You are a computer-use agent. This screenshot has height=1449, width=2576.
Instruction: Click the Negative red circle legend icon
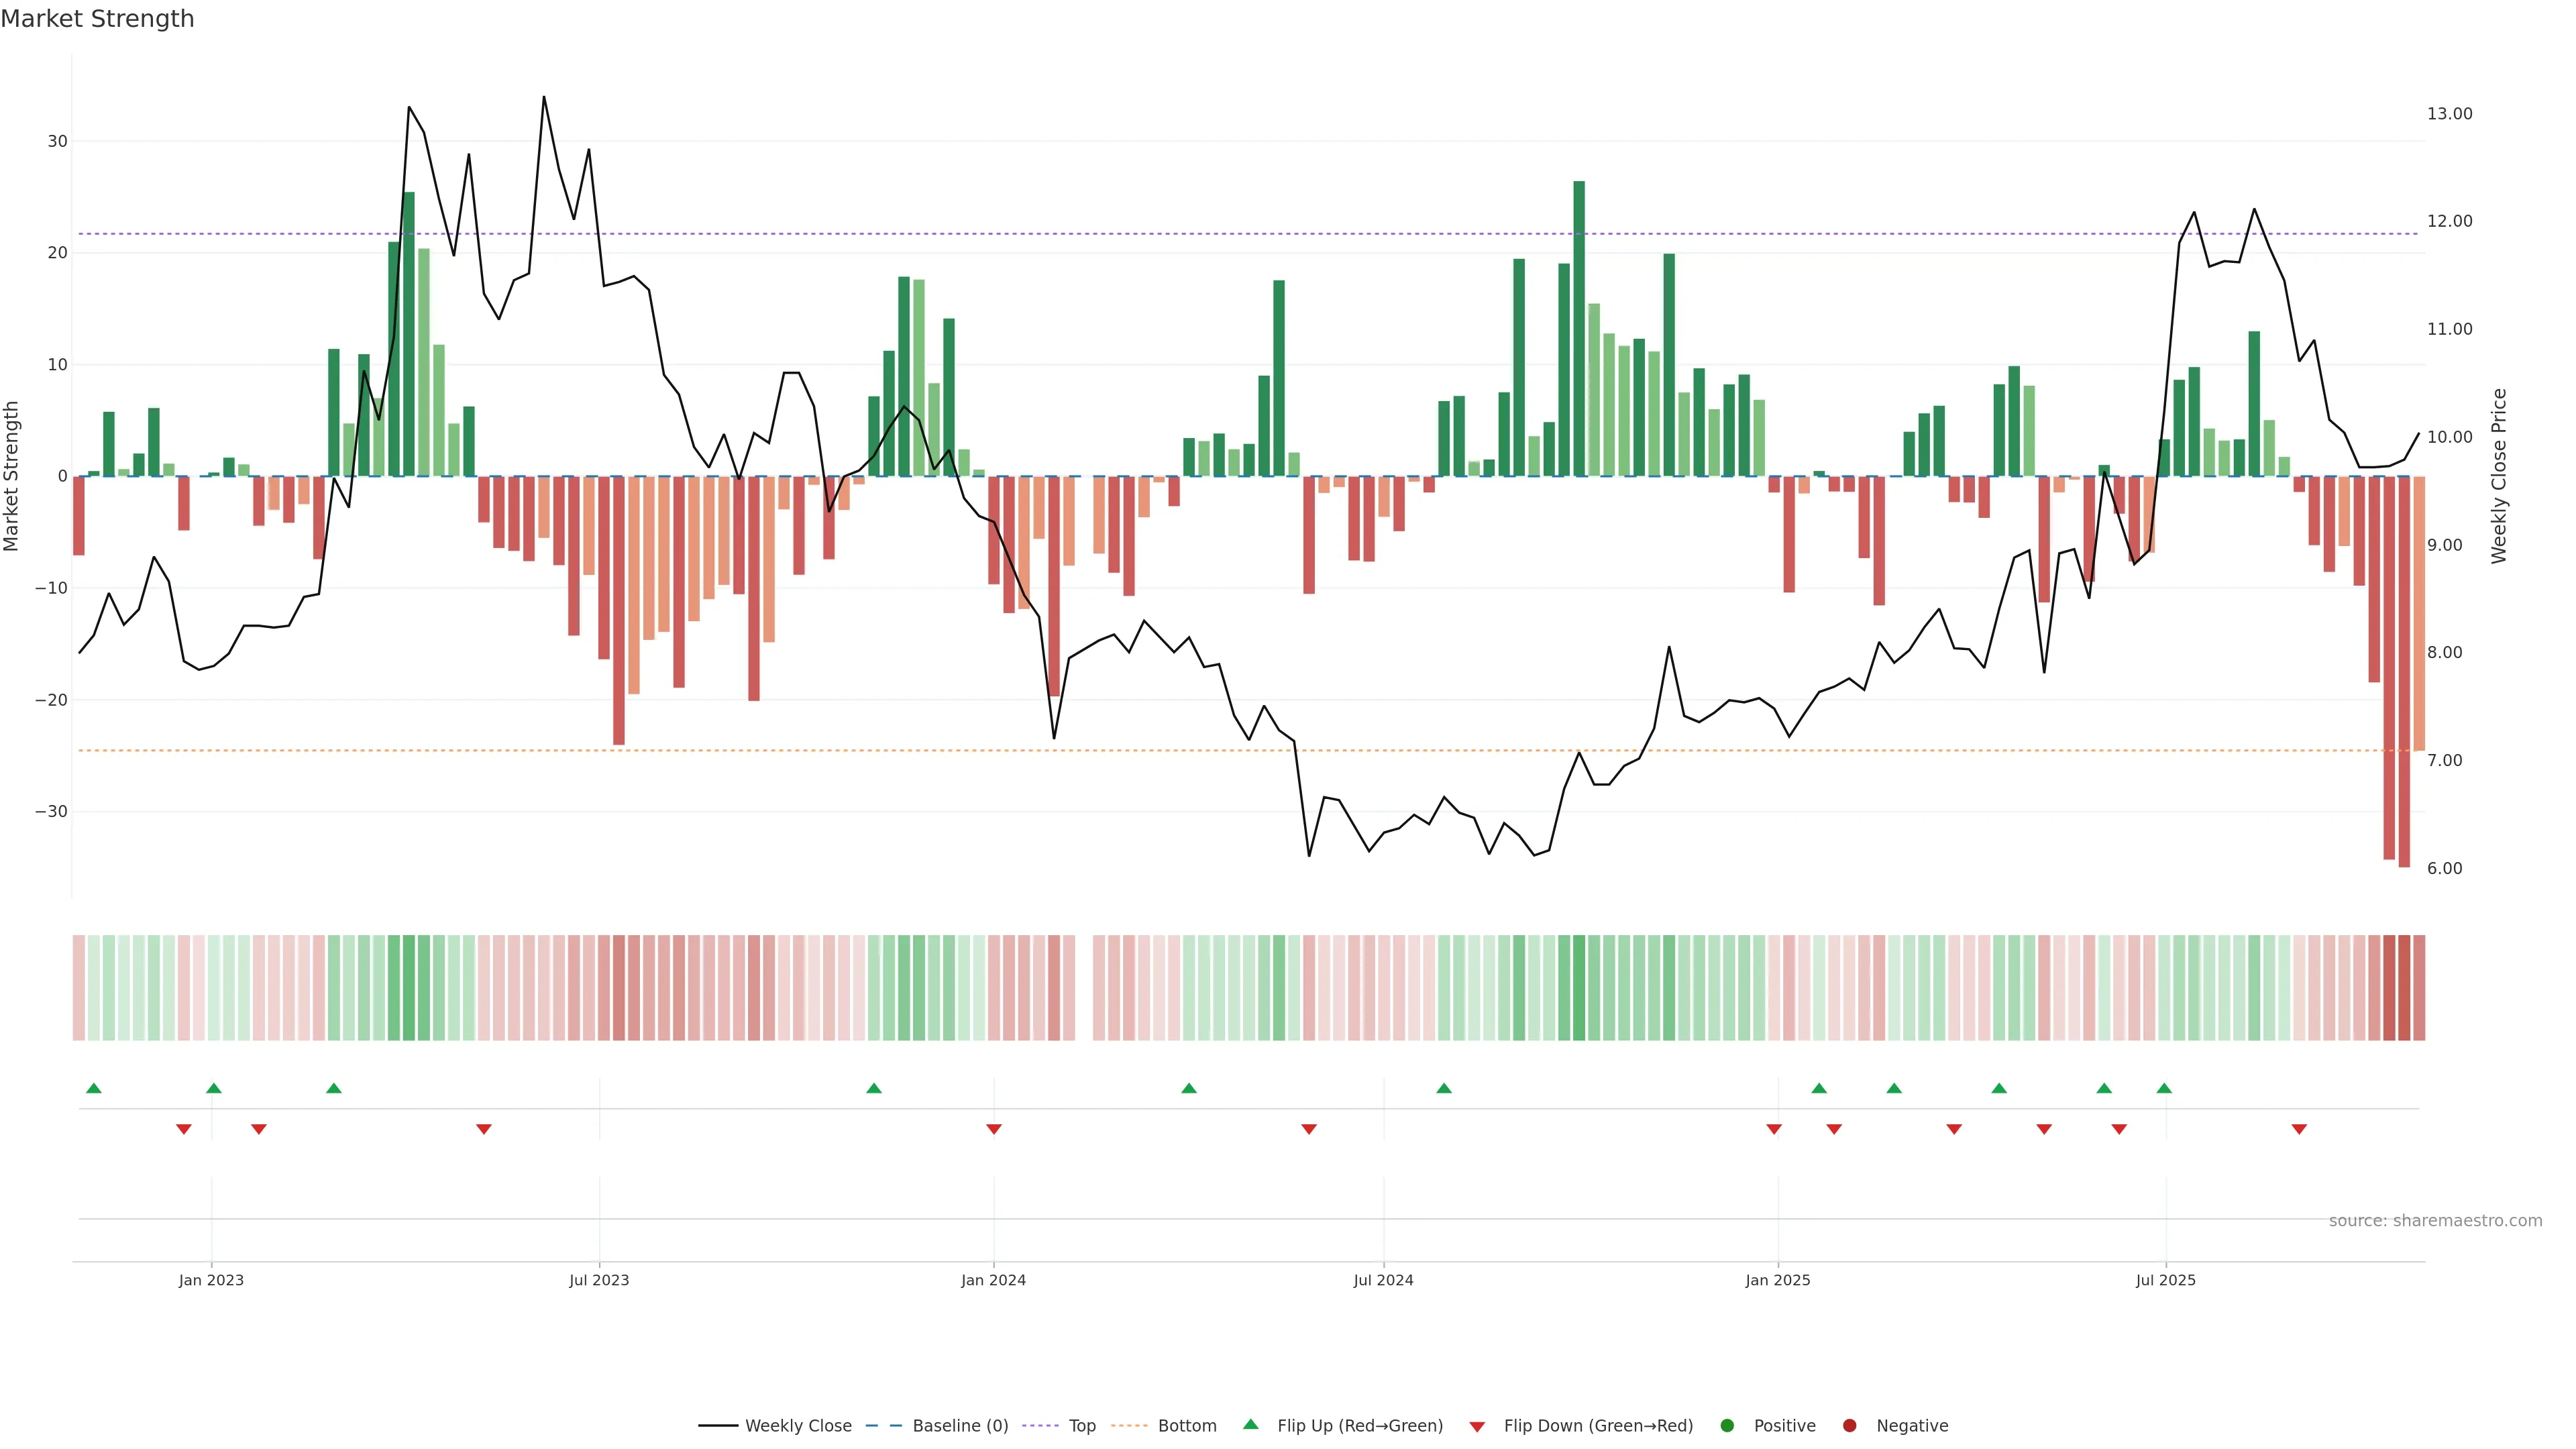point(1849,1425)
